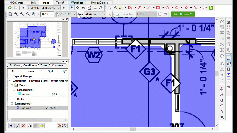Select the red ellipse annotation tool
The height and width of the screenshot is (133, 237).
click(167, 8)
